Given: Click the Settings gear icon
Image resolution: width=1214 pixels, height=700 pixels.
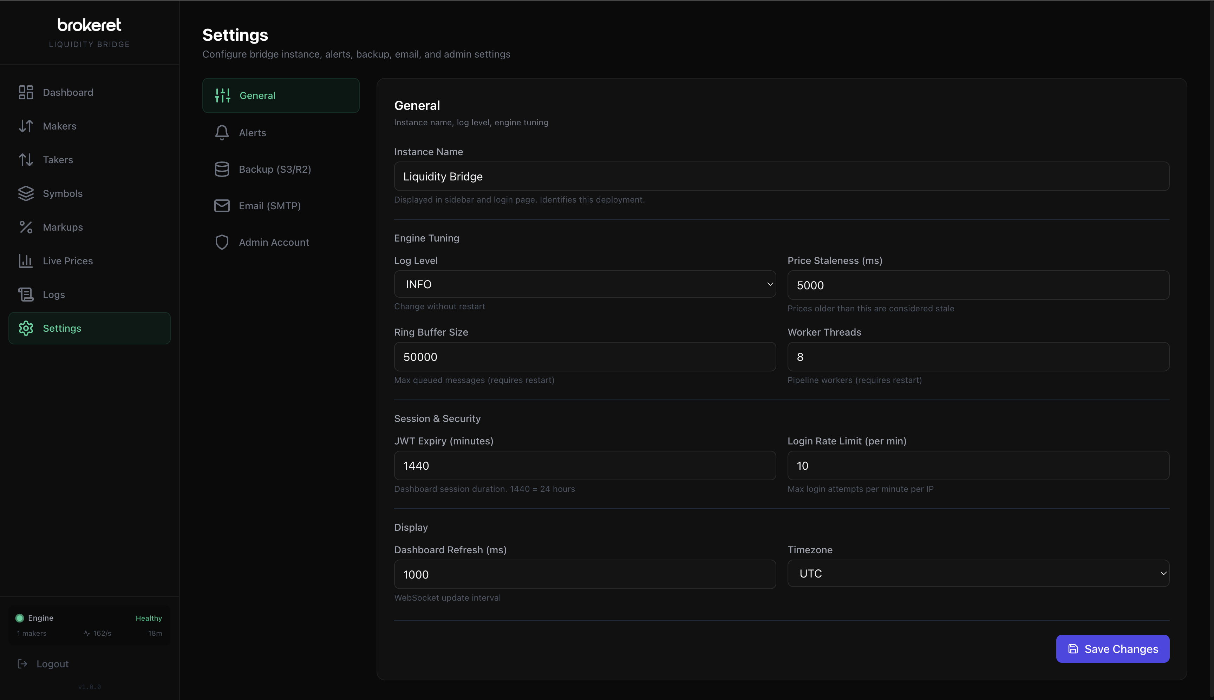Looking at the screenshot, I should click(x=26, y=328).
